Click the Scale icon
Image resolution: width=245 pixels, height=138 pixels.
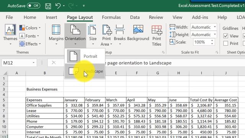pos(172,42)
